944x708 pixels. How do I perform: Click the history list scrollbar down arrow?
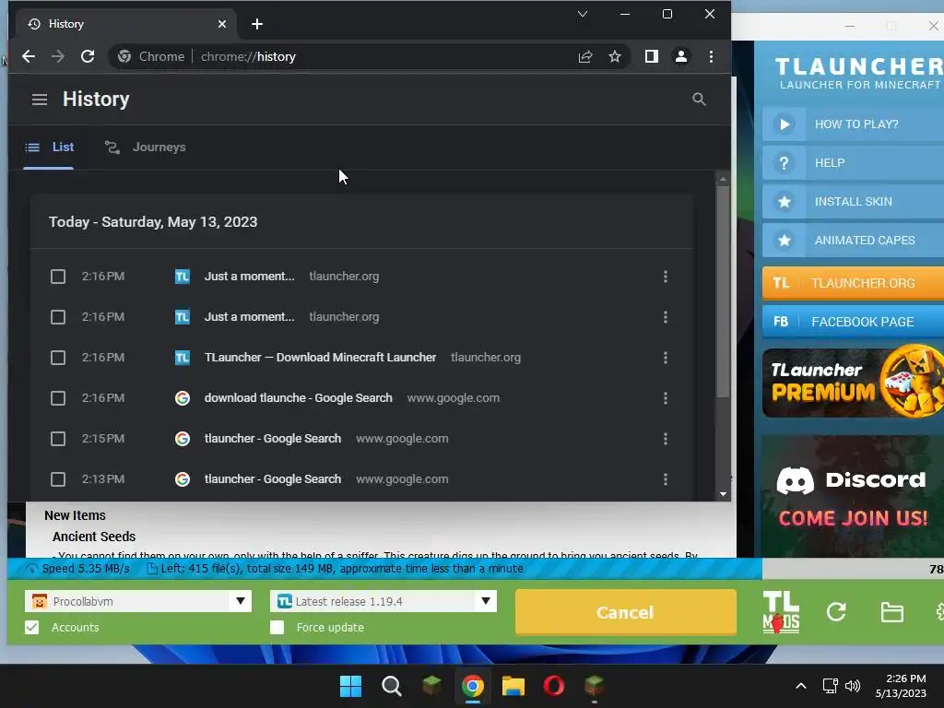pyautogui.click(x=723, y=494)
